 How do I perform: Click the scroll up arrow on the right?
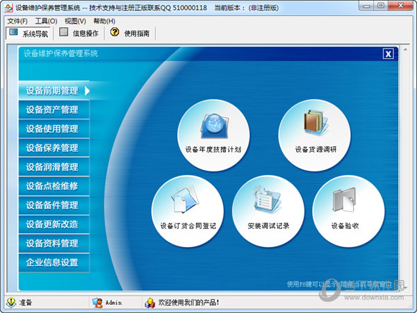click(x=405, y=49)
